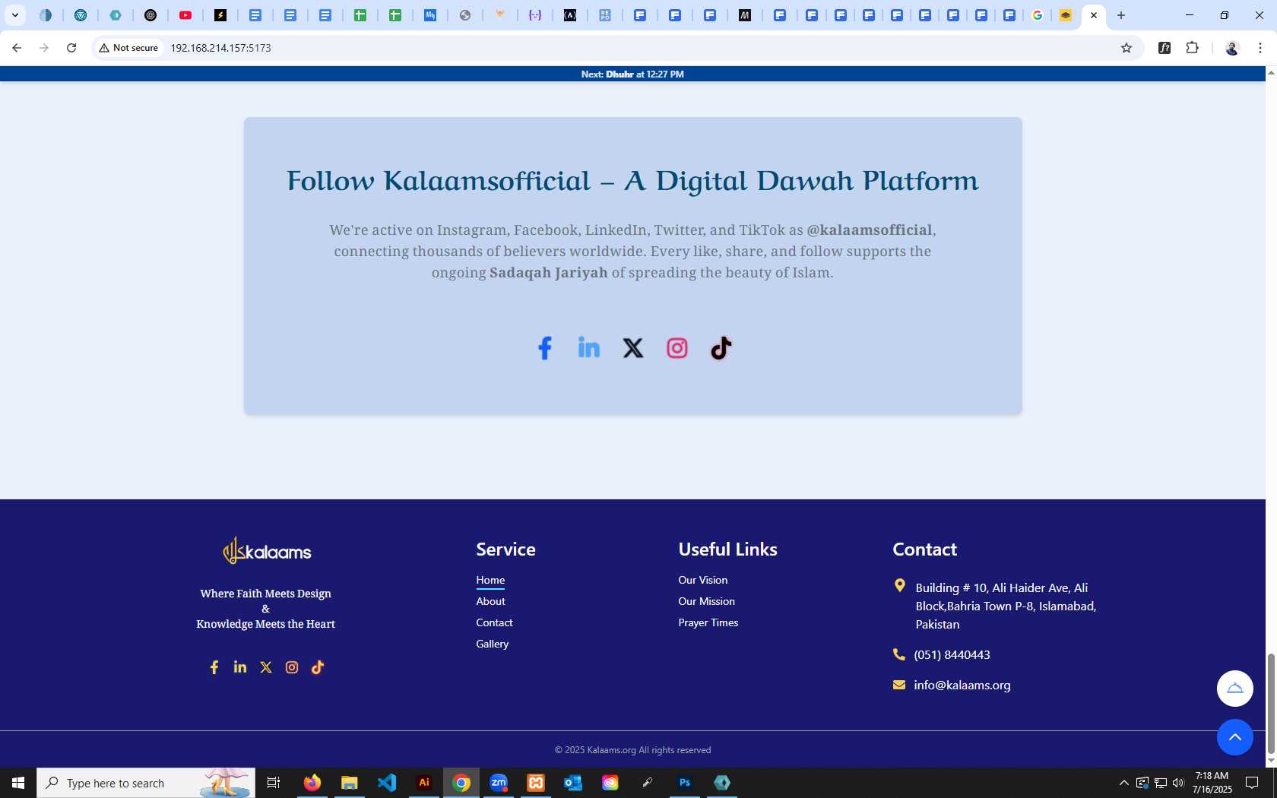The width and height of the screenshot is (1277, 798).
Task: Open the volume control in system tray
Action: [x=1178, y=783]
